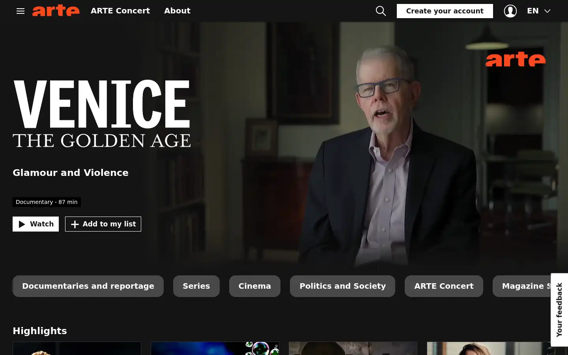Open the first Highlights thumbnail
The height and width of the screenshot is (355, 568).
point(77,348)
